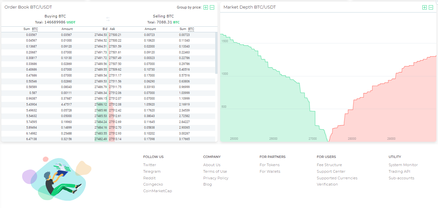The width and height of the screenshot is (438, 208).
Task: Select ask price 27500.21 row
Action: pyautogui.click(x=115, y=35)
